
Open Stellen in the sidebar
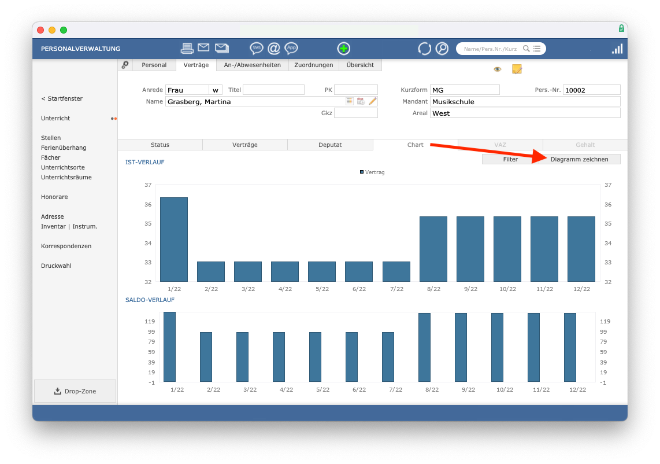tap(51, 138)
